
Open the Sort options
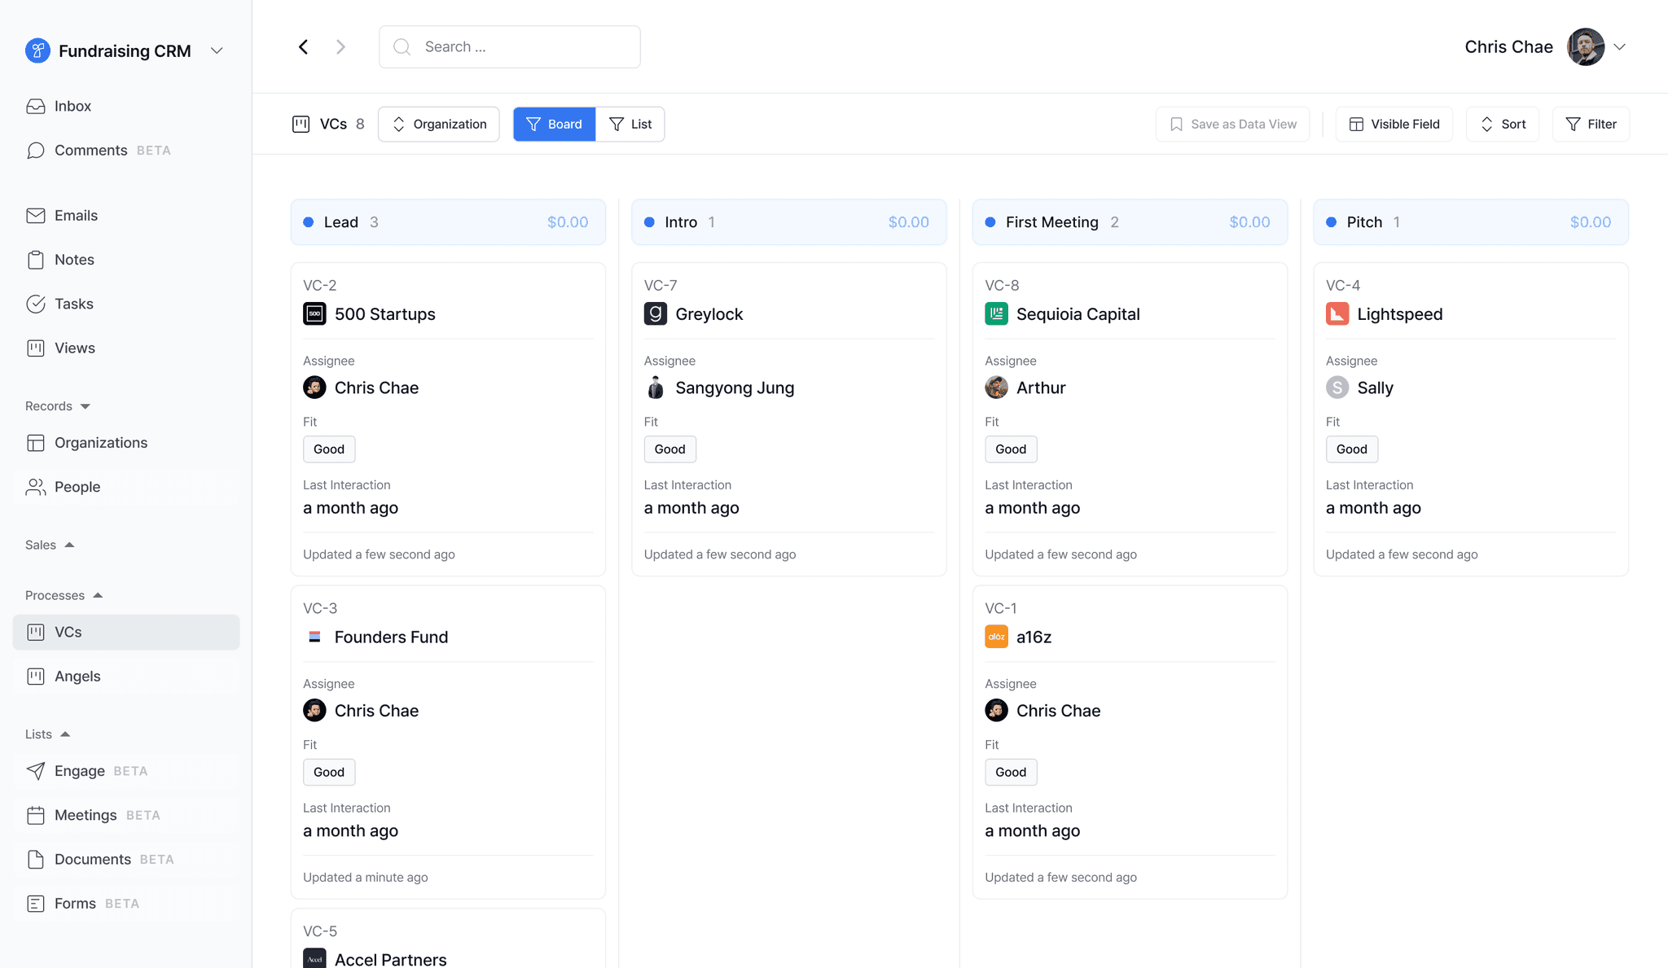click(x=1503, y=124)
